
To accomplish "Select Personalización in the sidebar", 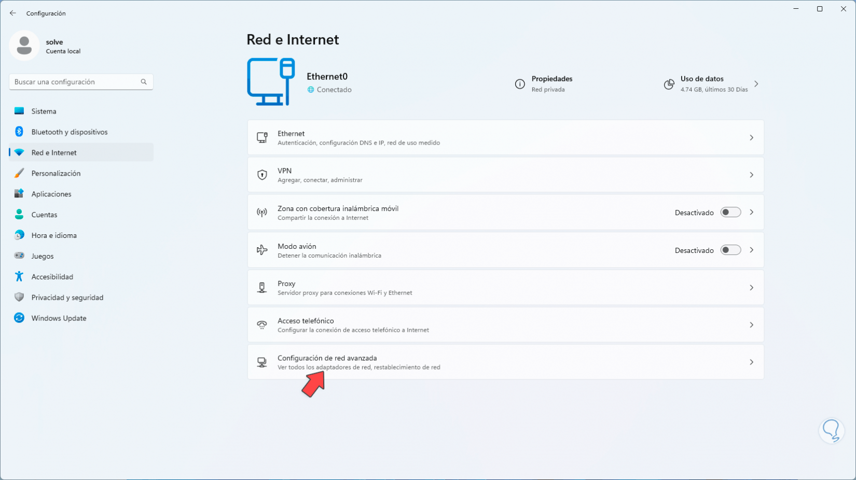I will [81, 173].
